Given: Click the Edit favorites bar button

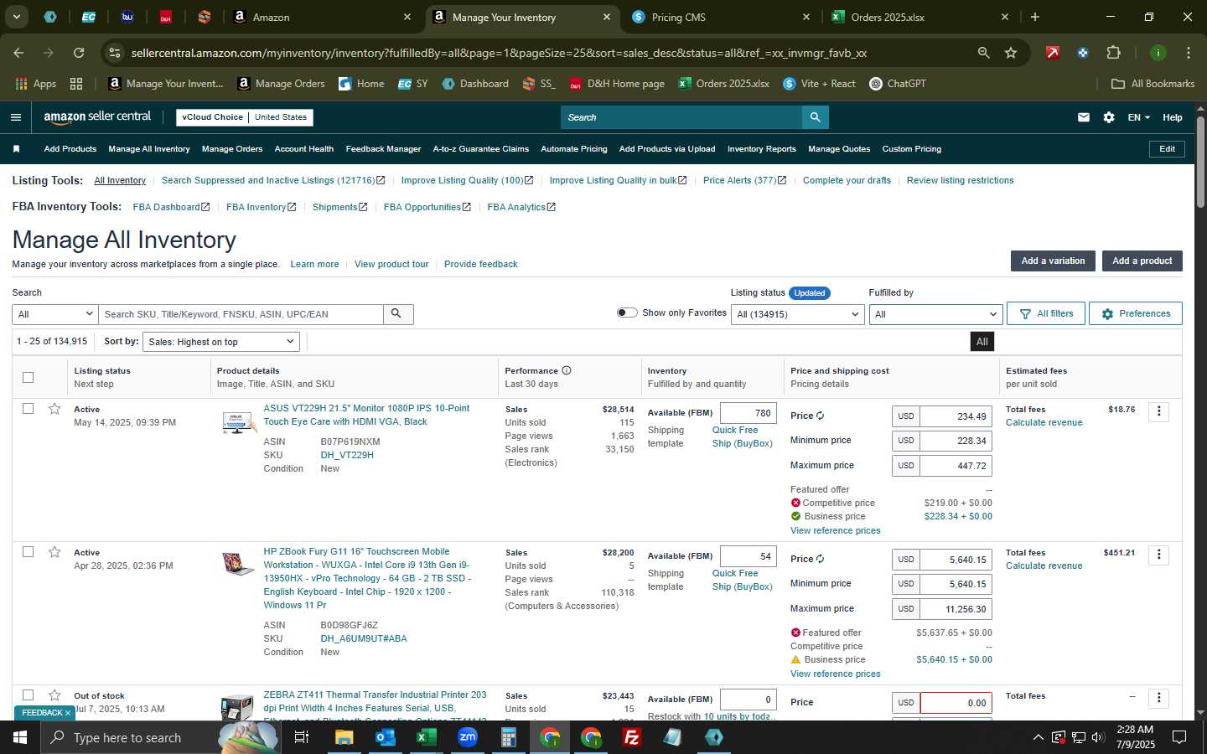Looking at the screenshot, I should tap(1167, 149).
